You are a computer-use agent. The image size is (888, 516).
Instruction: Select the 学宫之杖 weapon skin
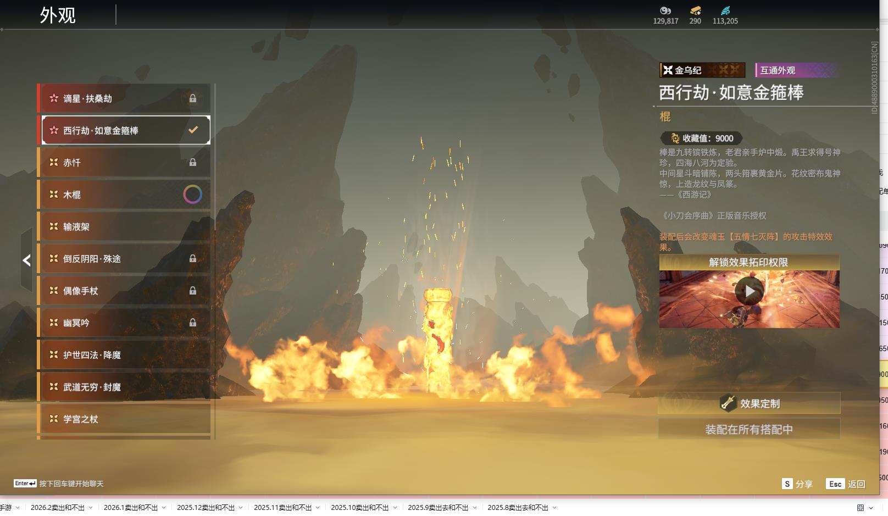tap(125, 419)
